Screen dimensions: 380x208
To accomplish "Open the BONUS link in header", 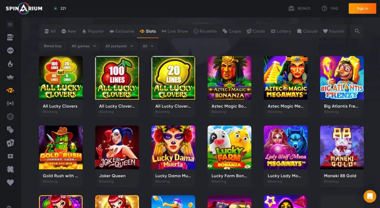I will tap(304, 9).
